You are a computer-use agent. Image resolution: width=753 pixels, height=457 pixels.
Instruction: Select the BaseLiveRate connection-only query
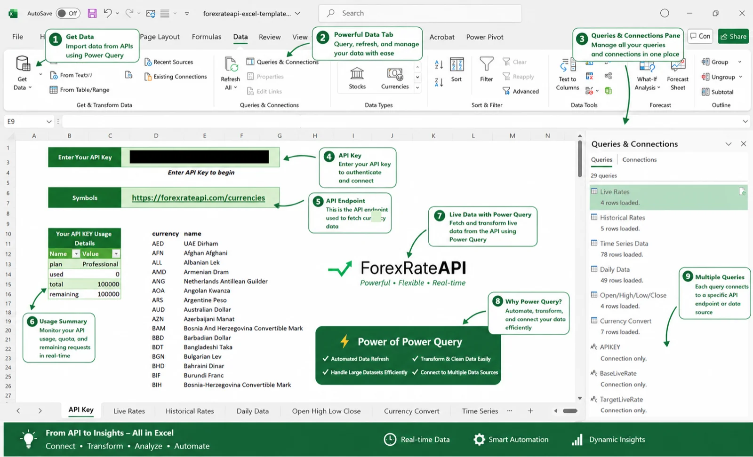click(669, 378)
